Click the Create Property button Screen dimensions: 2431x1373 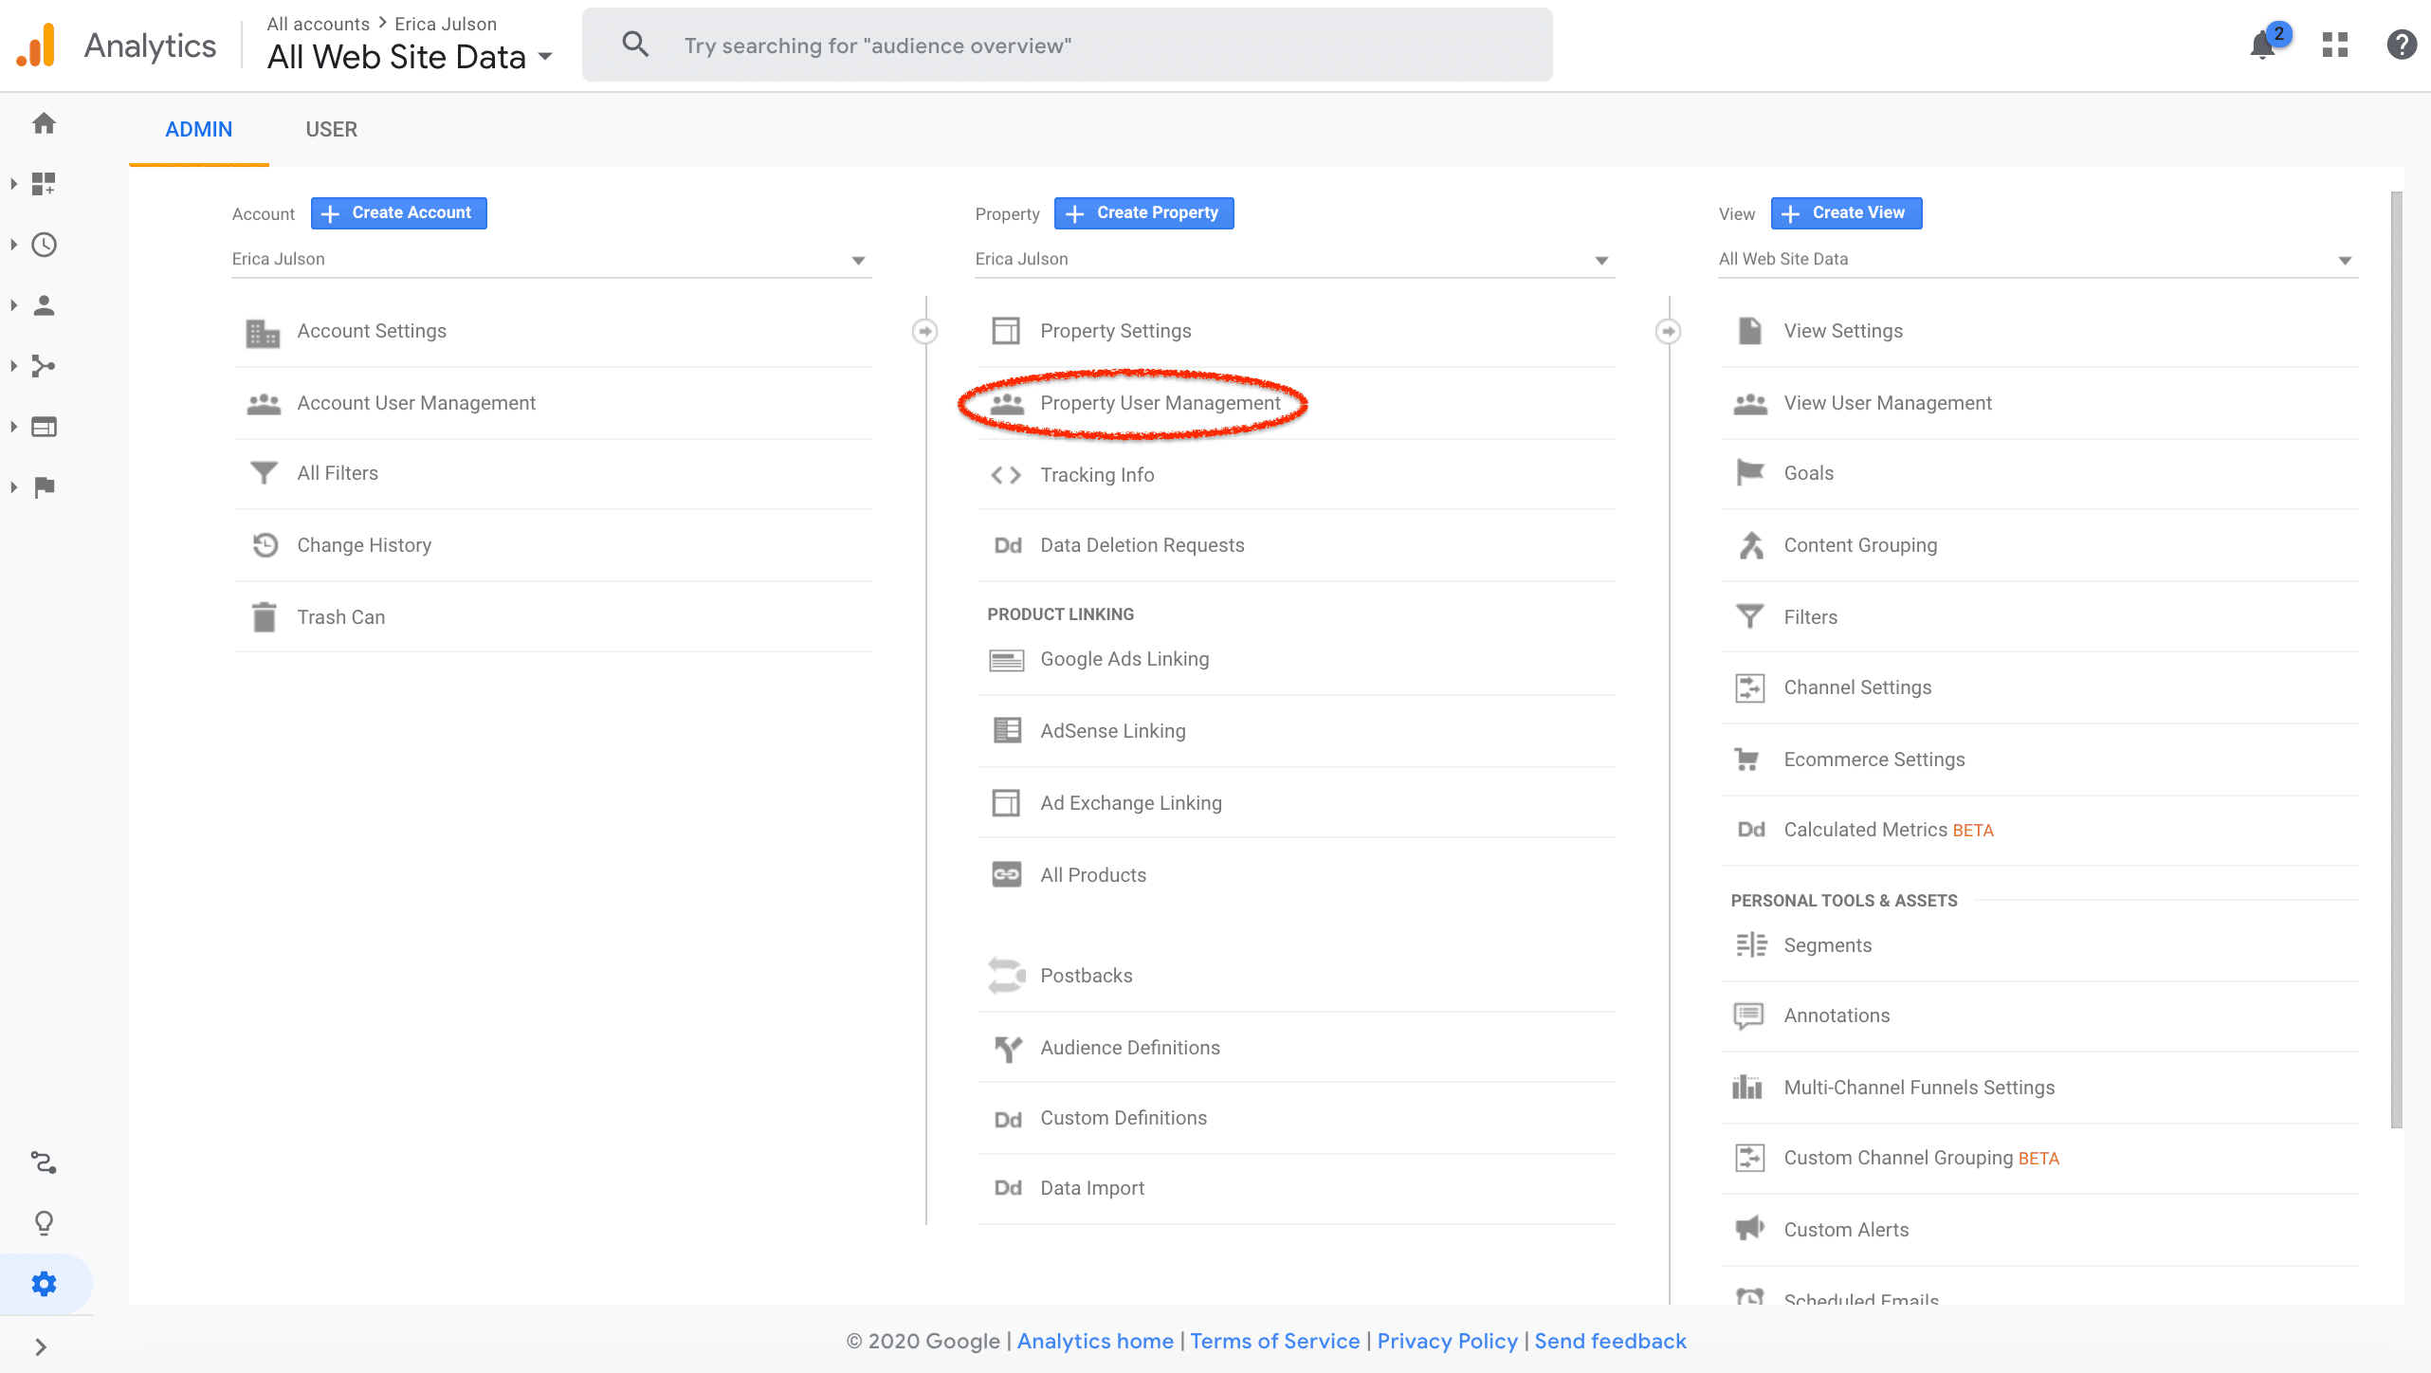coord(1143,212)
